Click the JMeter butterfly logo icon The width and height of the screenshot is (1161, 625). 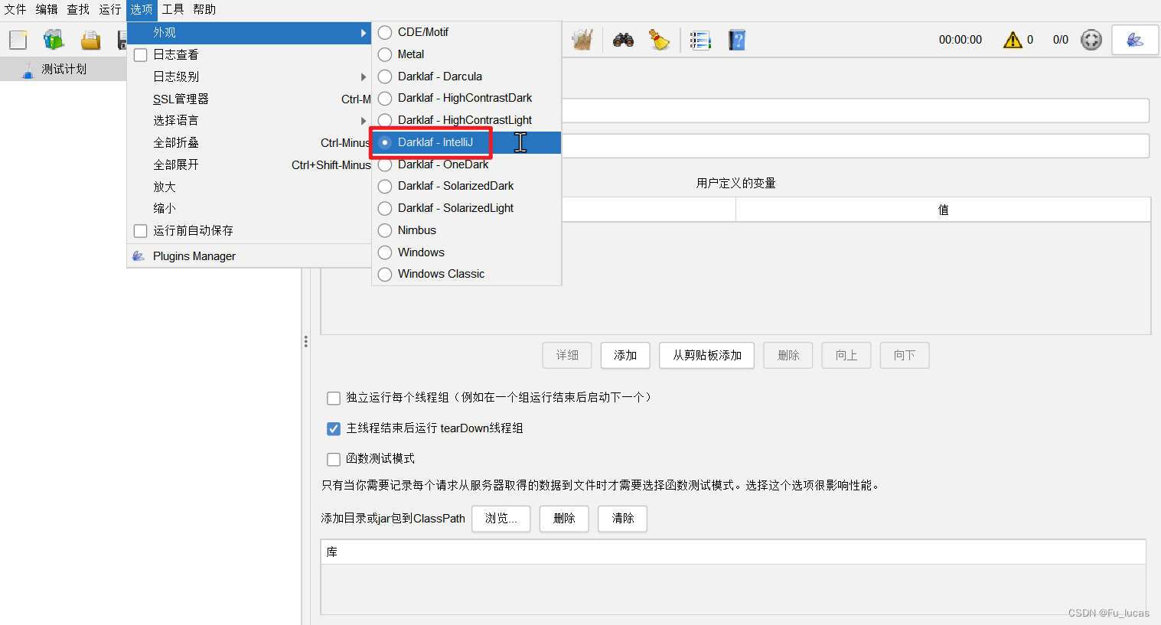click(1134, 39)
